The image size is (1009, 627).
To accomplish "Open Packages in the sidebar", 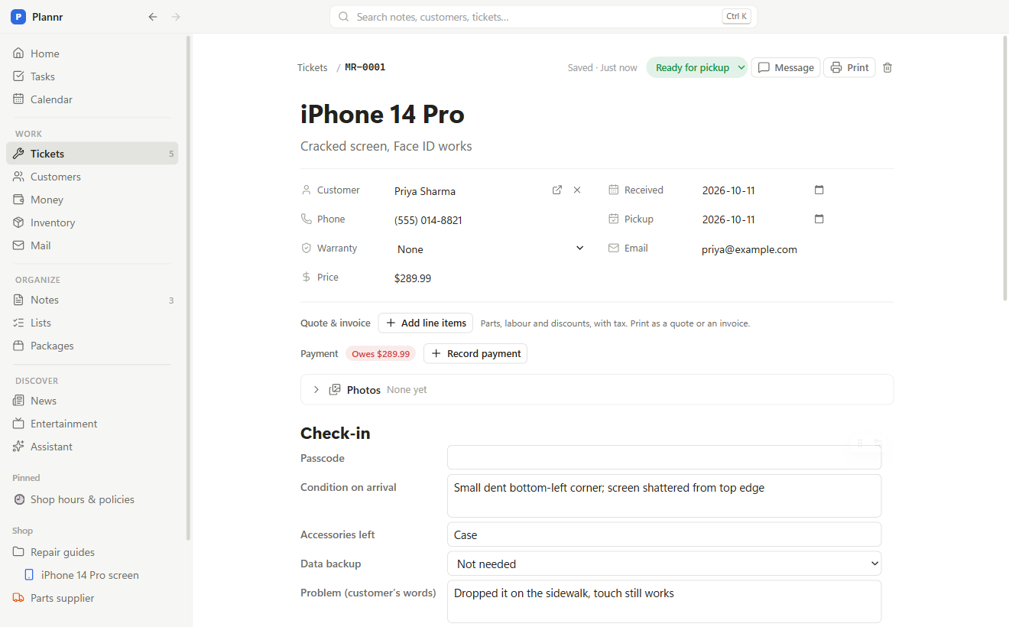I will [92, 346].
